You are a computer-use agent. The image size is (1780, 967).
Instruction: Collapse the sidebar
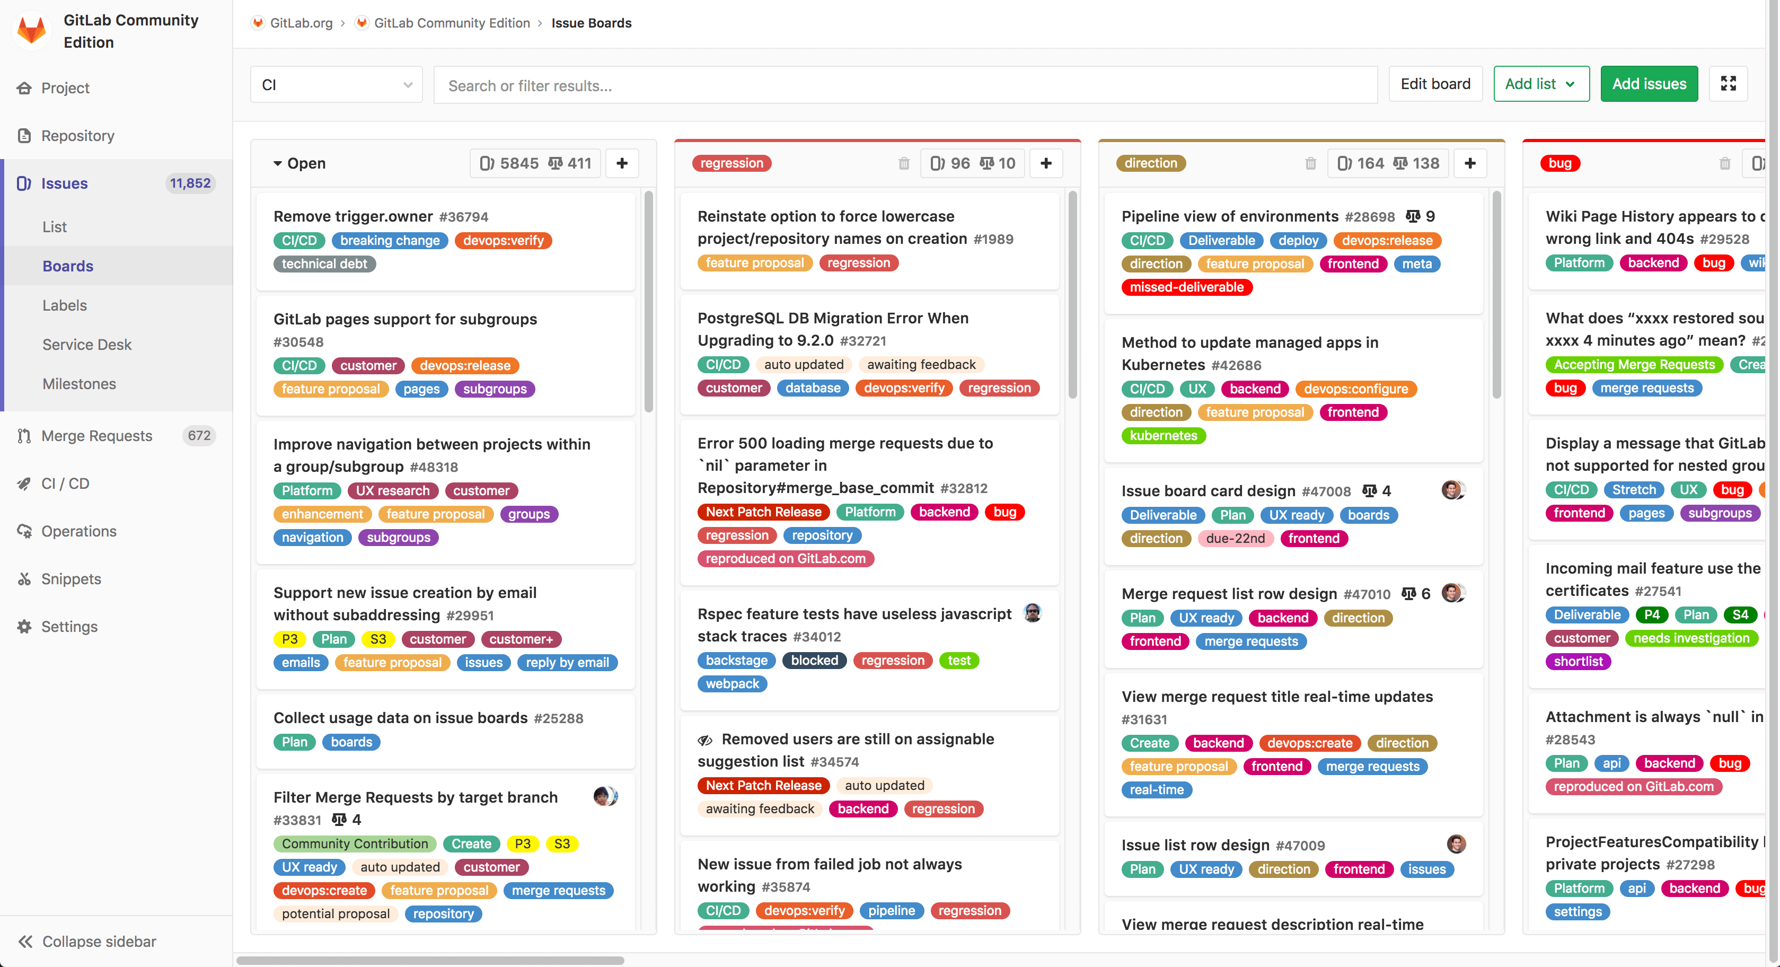86,940
